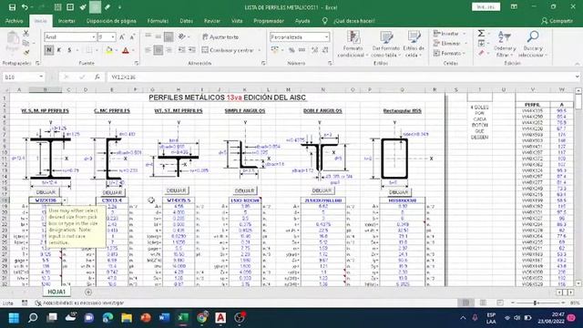The height and width of the screenshot is (328, 583).
Task: Open the Windows Start menu
Action: point(14,318)
